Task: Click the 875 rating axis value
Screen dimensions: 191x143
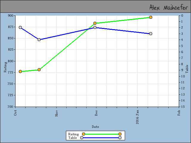Action: pos(10,27)
